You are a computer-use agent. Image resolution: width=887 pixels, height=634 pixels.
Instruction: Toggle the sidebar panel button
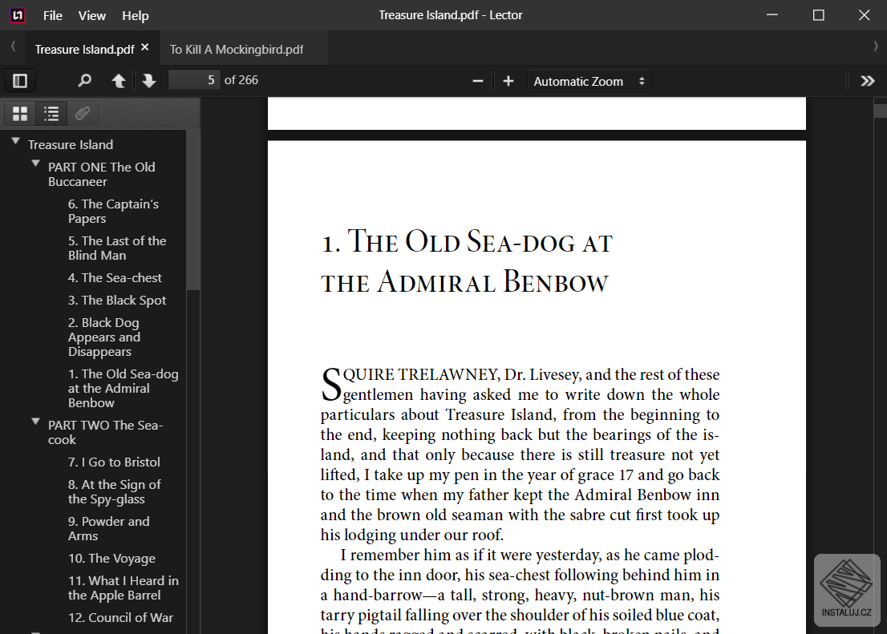point(20,81)
